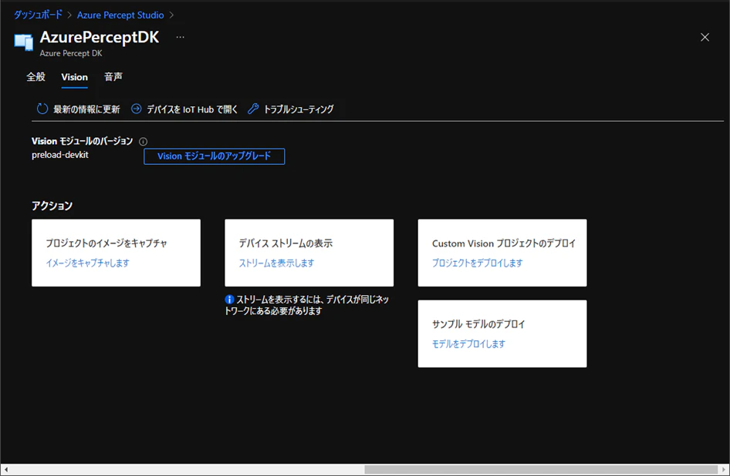Click the info icon next to Vision モジュールのバージョン
This screenshot has height=476, width=730.
tap(144, 141)
